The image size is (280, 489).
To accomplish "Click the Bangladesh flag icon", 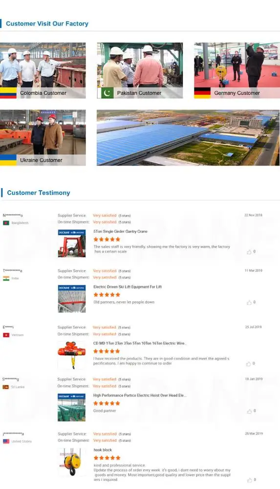I will click(6, 222).
